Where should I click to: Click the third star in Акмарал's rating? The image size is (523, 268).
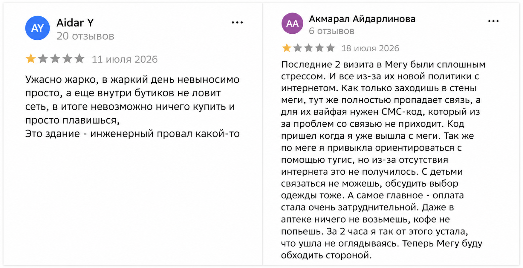[x=308, y=48]
